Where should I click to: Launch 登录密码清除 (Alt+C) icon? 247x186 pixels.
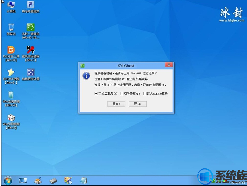[x=31, y=54]
